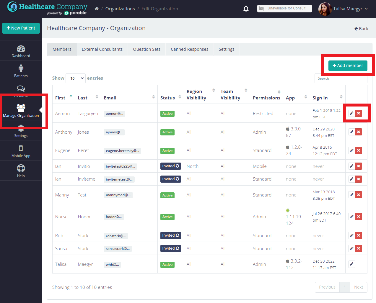Open Organizations breadcrumb link
Image resolution: width=376 pixels, height=303 pixels.
[x=120, y=9]
